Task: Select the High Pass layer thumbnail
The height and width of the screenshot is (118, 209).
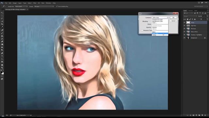Action: (x=188, y=26)
